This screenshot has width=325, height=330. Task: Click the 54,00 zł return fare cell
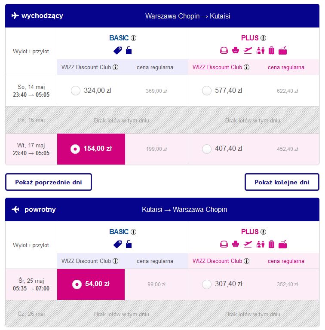coord(91,284)
